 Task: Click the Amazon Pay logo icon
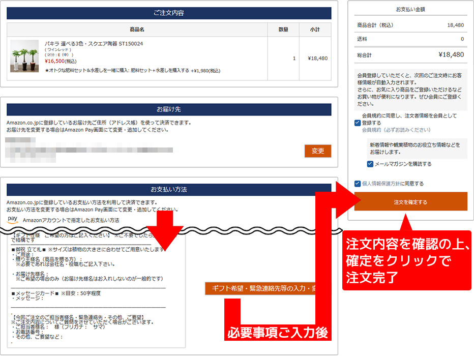click(12, 221)
